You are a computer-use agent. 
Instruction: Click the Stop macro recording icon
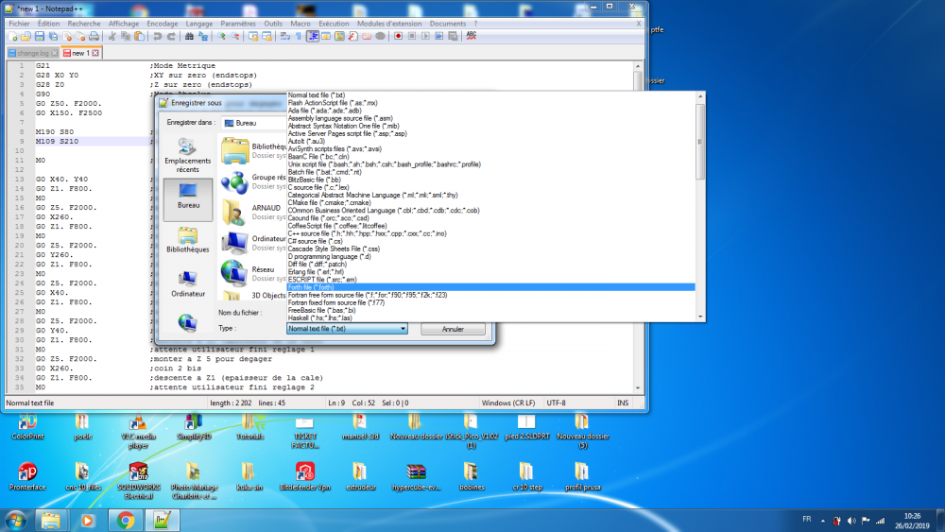[412, 36]
